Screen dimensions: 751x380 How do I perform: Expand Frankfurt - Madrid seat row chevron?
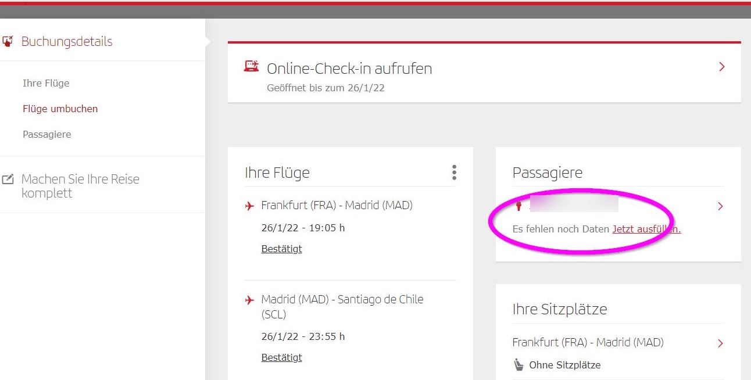tap(721, 343)
